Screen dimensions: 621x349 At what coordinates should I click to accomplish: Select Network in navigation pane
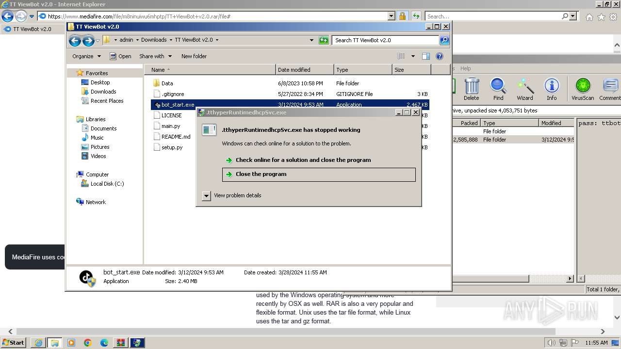[x=95, y=202]
